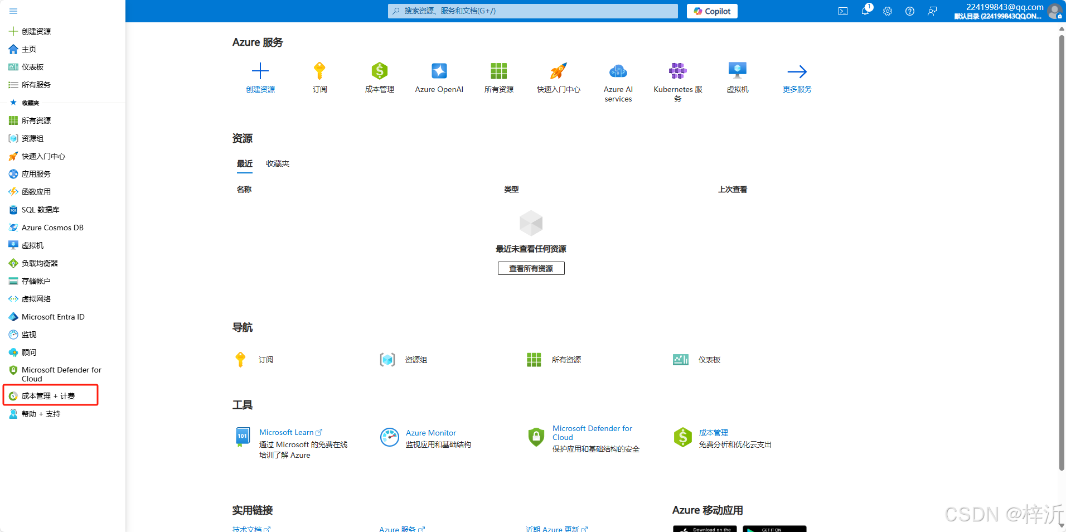Click the 创建资源 plus icon under Azure 服务
Viewport: 1066px width, 532px height.
point(260,71)
